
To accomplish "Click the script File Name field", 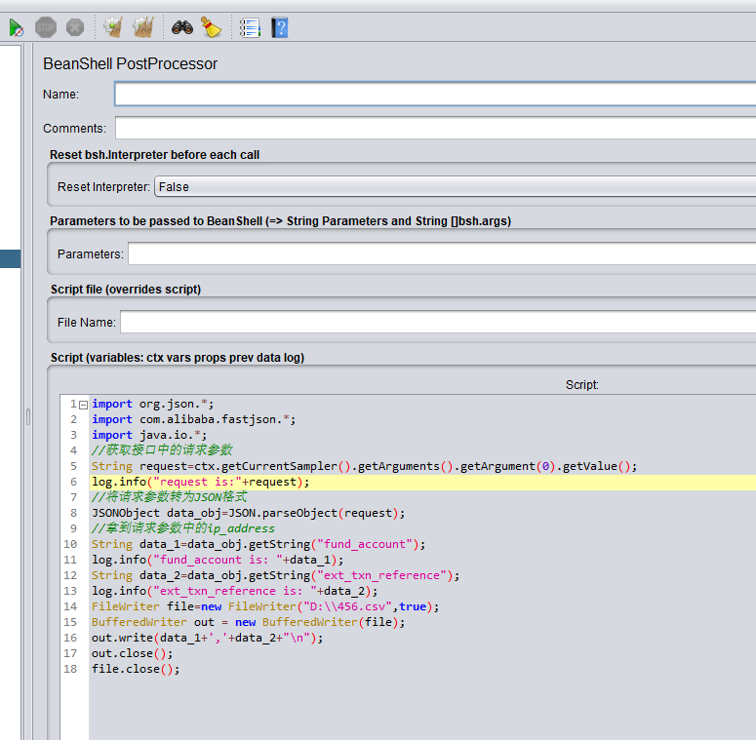I will point(437,322).
